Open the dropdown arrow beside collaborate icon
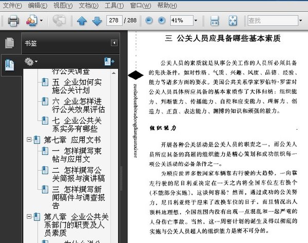 coord(41,20)
